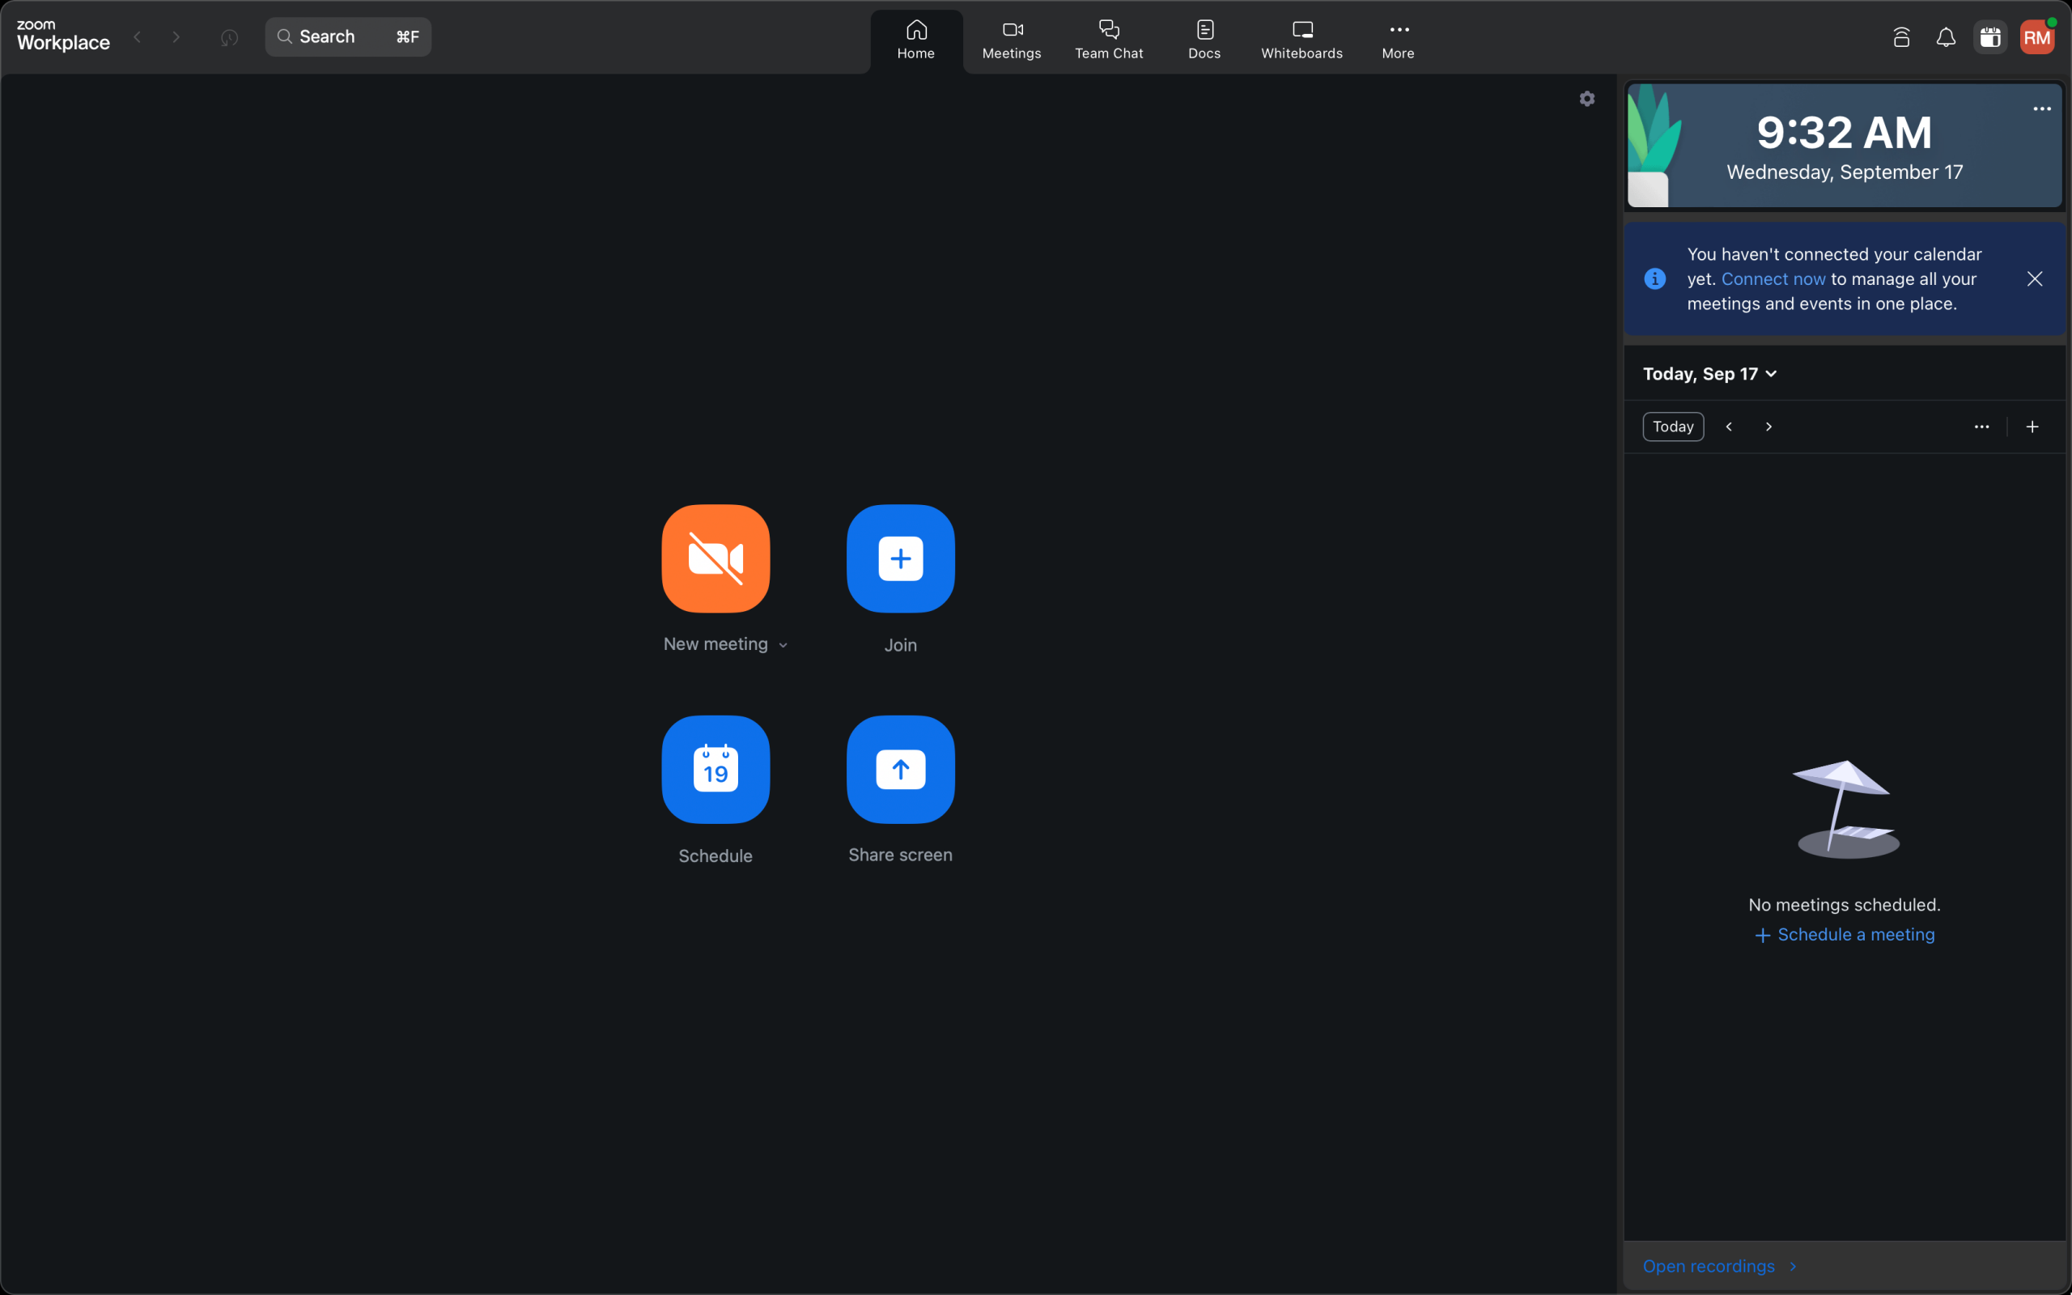This screenshot has width=2072, height=1295.
Task: Open the Schedule calendar icon
Action: [x=715, y=769]
